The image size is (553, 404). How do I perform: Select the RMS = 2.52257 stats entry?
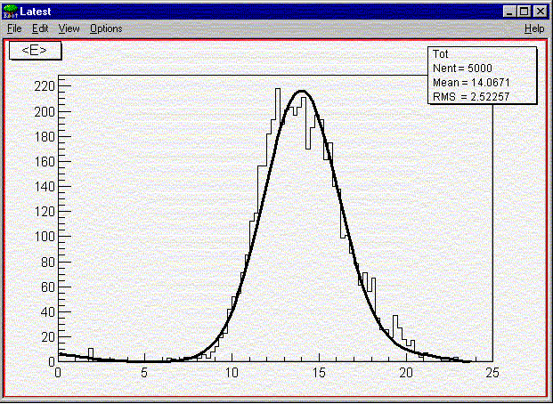pyautogui.click(x=468, y=95)
